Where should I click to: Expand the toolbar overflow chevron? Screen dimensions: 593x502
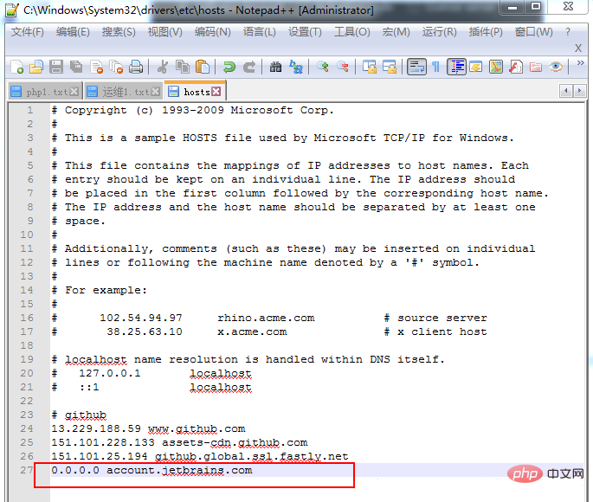click(580, 62)
